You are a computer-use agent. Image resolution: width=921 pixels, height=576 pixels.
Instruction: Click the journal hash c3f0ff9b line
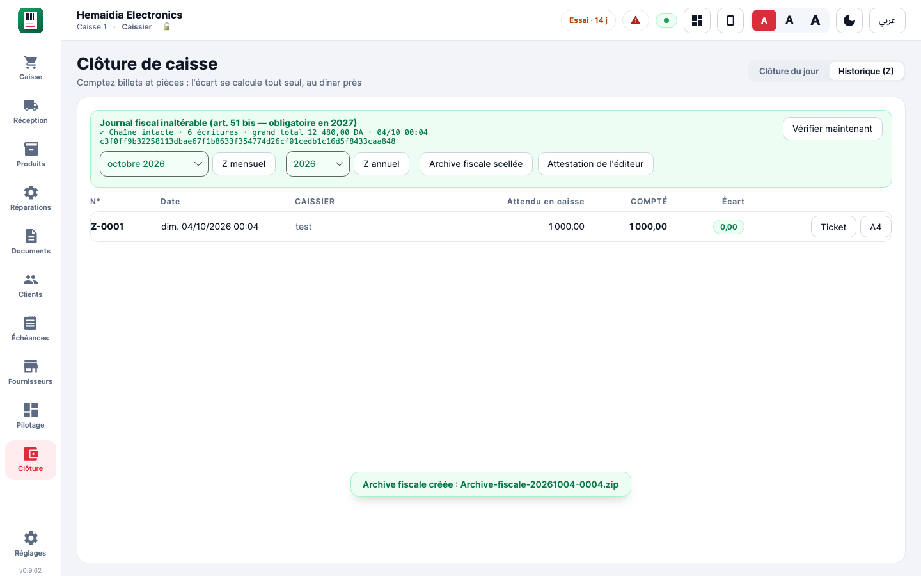coord(248,141)
